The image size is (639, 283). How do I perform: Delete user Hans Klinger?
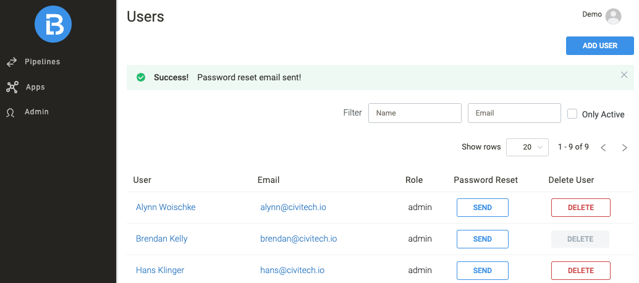580,271
